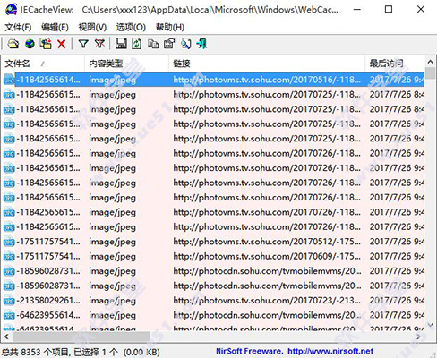Select the file named -21358029261...

coord(48,301)
